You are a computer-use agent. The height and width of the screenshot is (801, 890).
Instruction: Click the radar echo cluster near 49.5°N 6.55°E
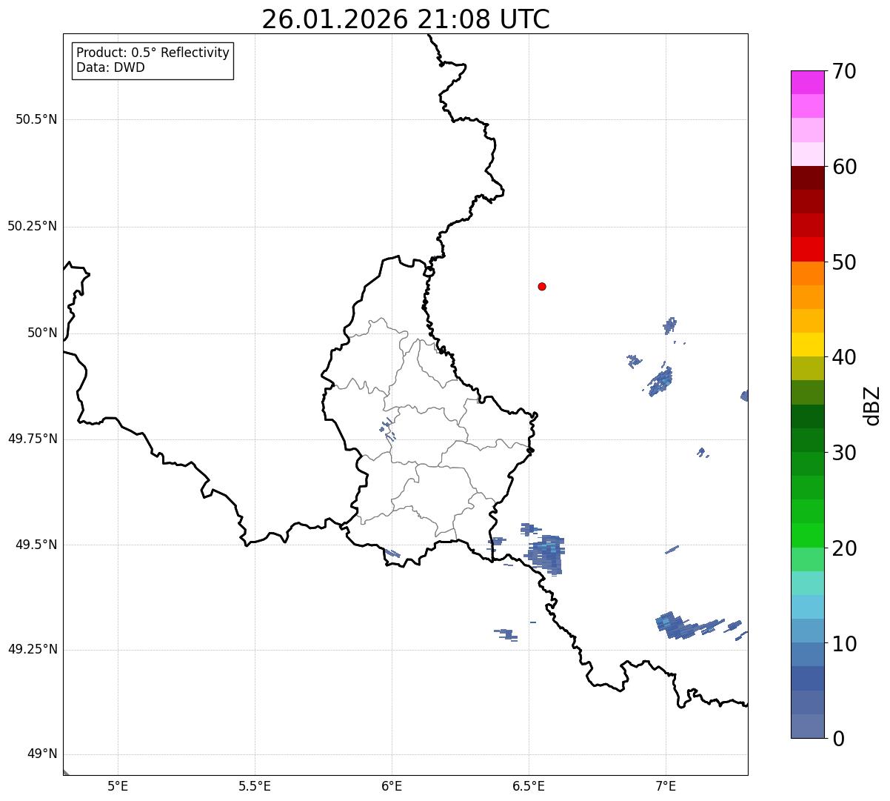click(546, 554)
